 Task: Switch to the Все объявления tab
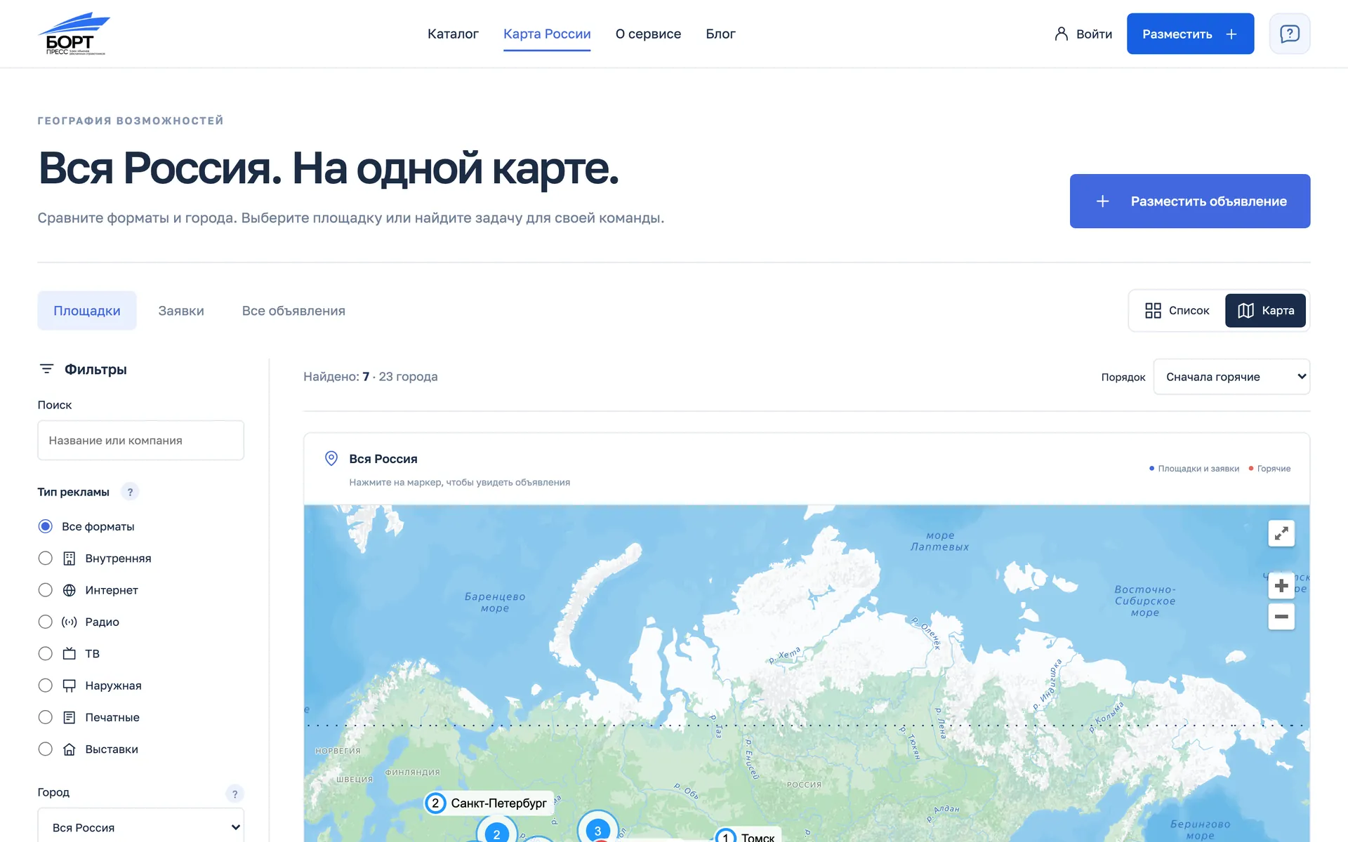tap(293, 311)
